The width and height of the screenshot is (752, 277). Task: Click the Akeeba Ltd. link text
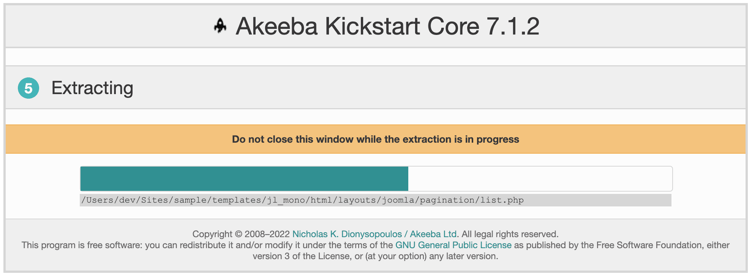434,234
